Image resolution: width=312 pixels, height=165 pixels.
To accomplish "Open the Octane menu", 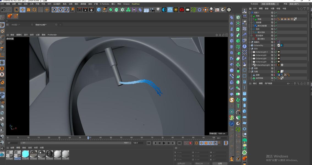I will (x=126, y=4).
